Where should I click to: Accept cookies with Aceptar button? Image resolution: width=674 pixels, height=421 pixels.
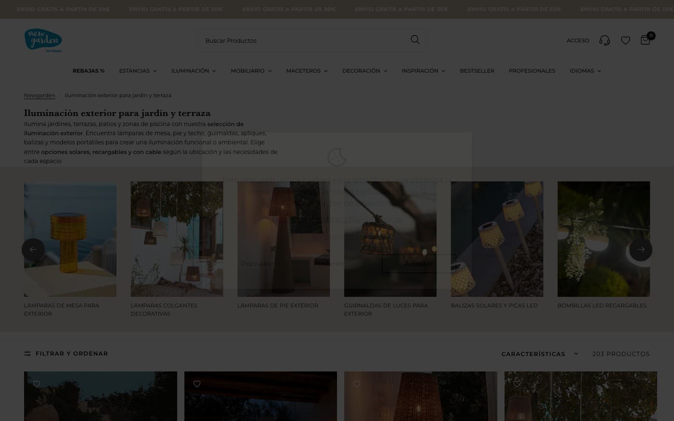click(x=419, y=264)
